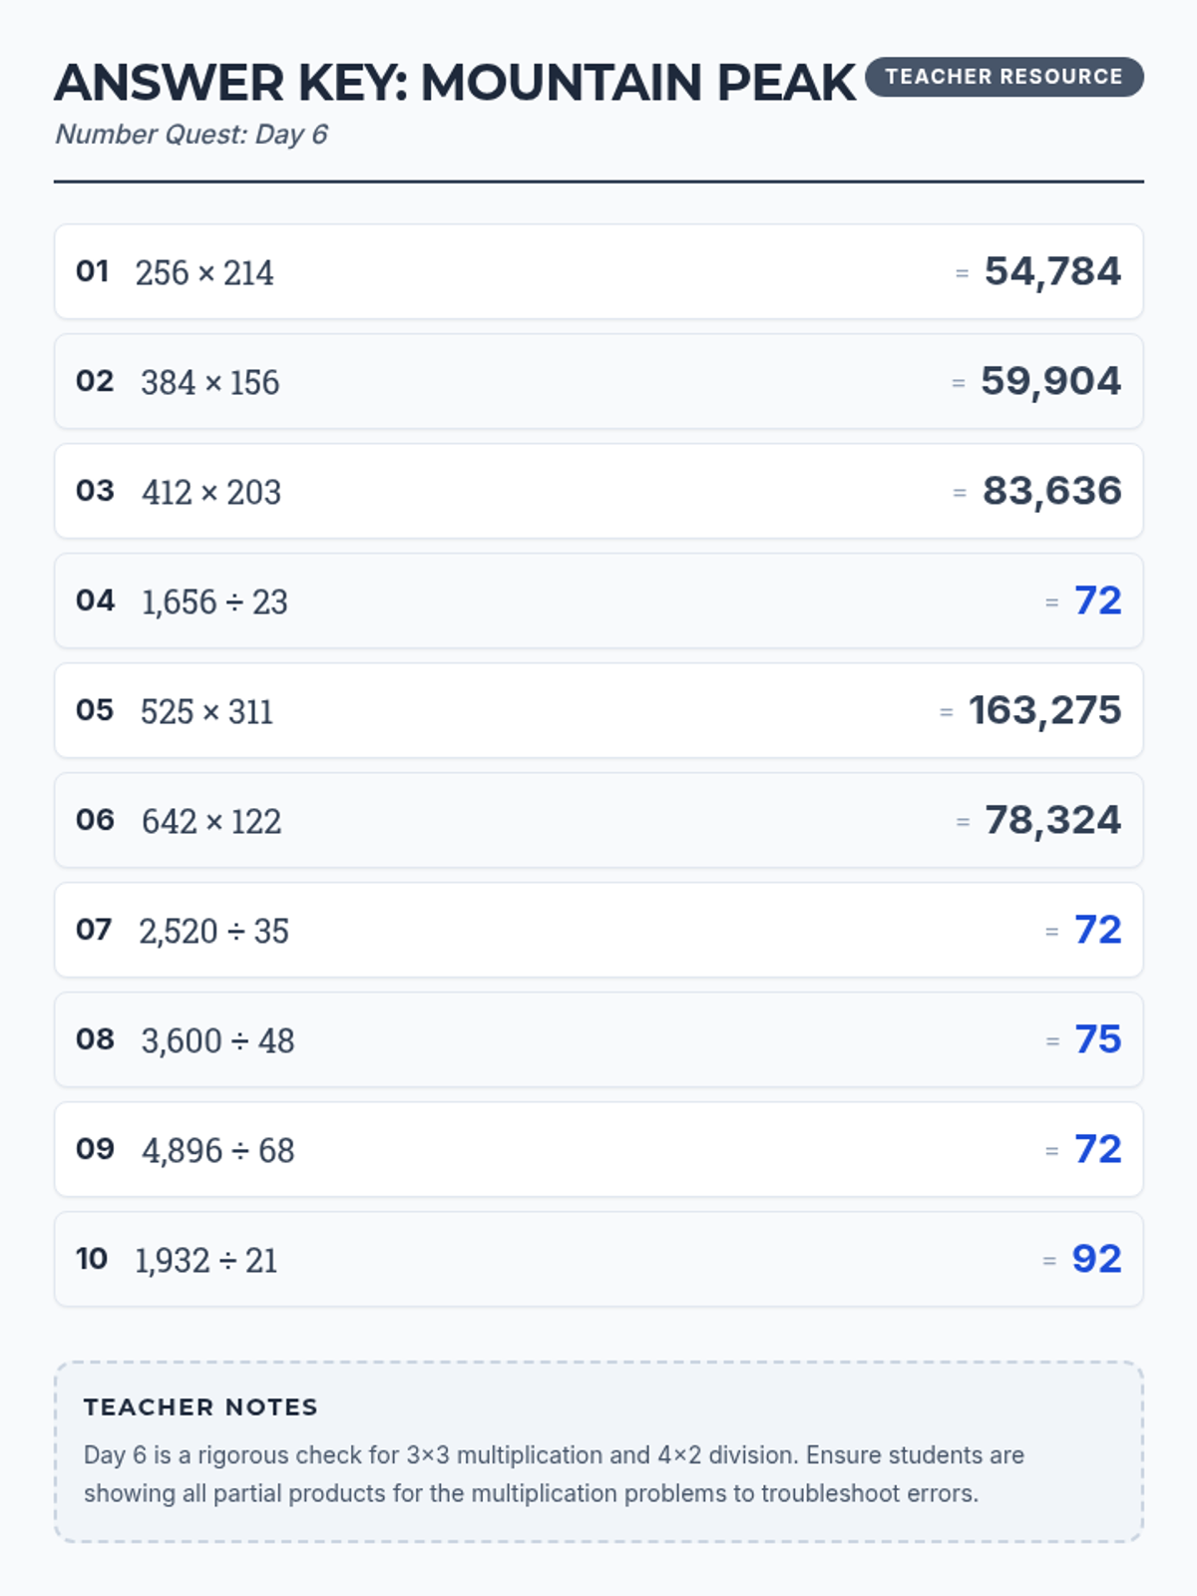Select problem 02 row 384 × 156

click(x=598, y=381)
